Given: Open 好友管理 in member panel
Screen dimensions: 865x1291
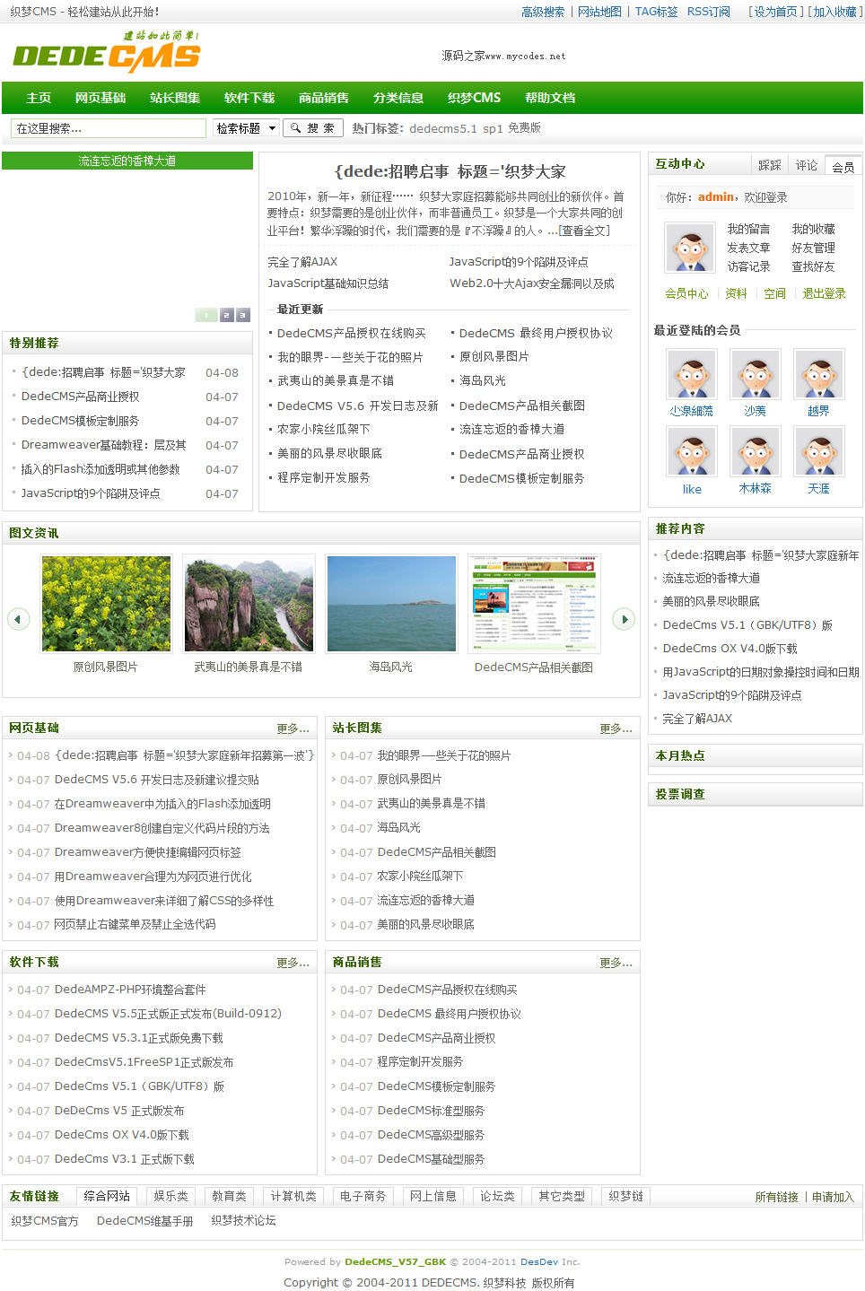Looking at the screenshot, I should (x=813, y=248).
